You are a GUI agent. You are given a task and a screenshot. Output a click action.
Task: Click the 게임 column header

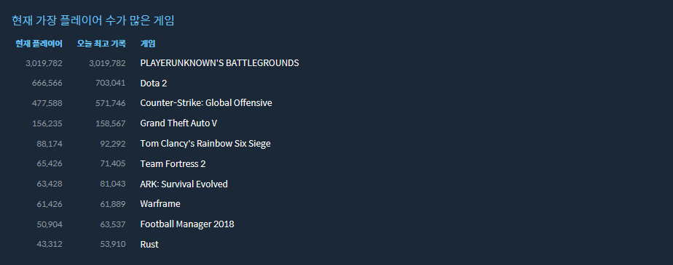pos(148,44)
